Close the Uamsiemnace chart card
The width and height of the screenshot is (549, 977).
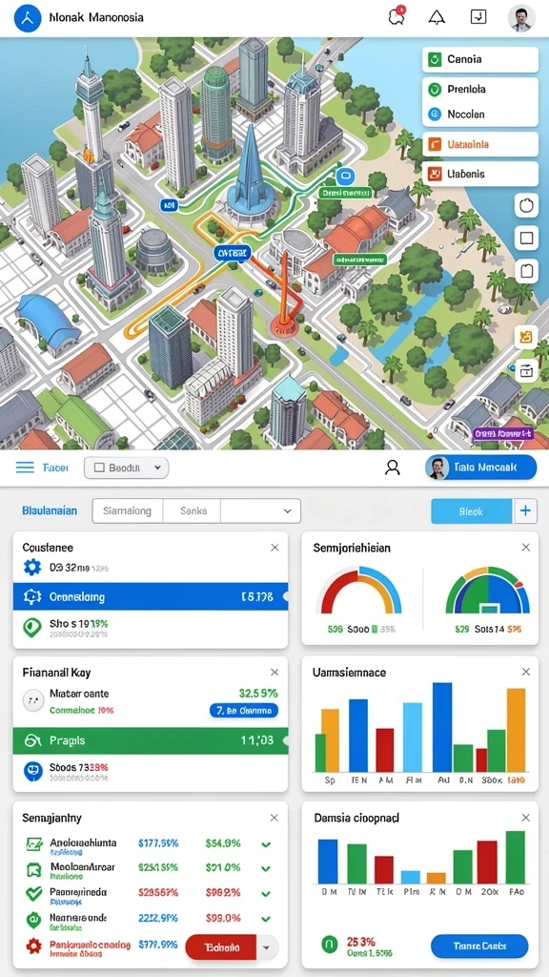(x=526, y=673)
